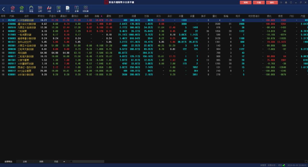
Task: Click the app logo in title bar
Action: 106,2
